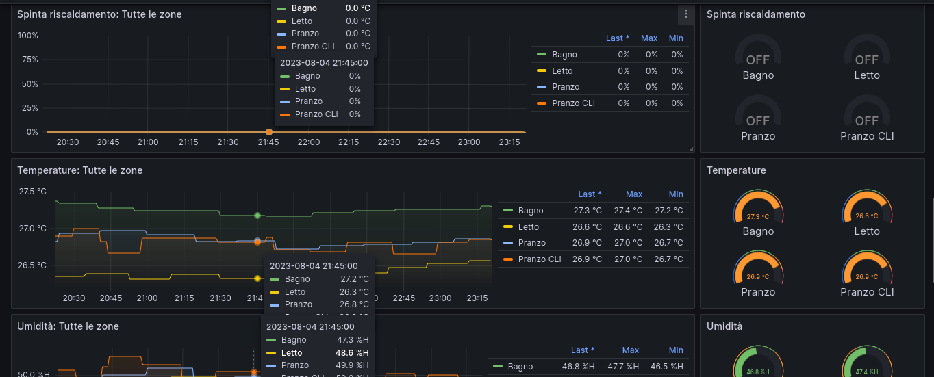Click the heating panel's corner resize handle
Screen dimensions: 934x377
click(x=691, y=148)
